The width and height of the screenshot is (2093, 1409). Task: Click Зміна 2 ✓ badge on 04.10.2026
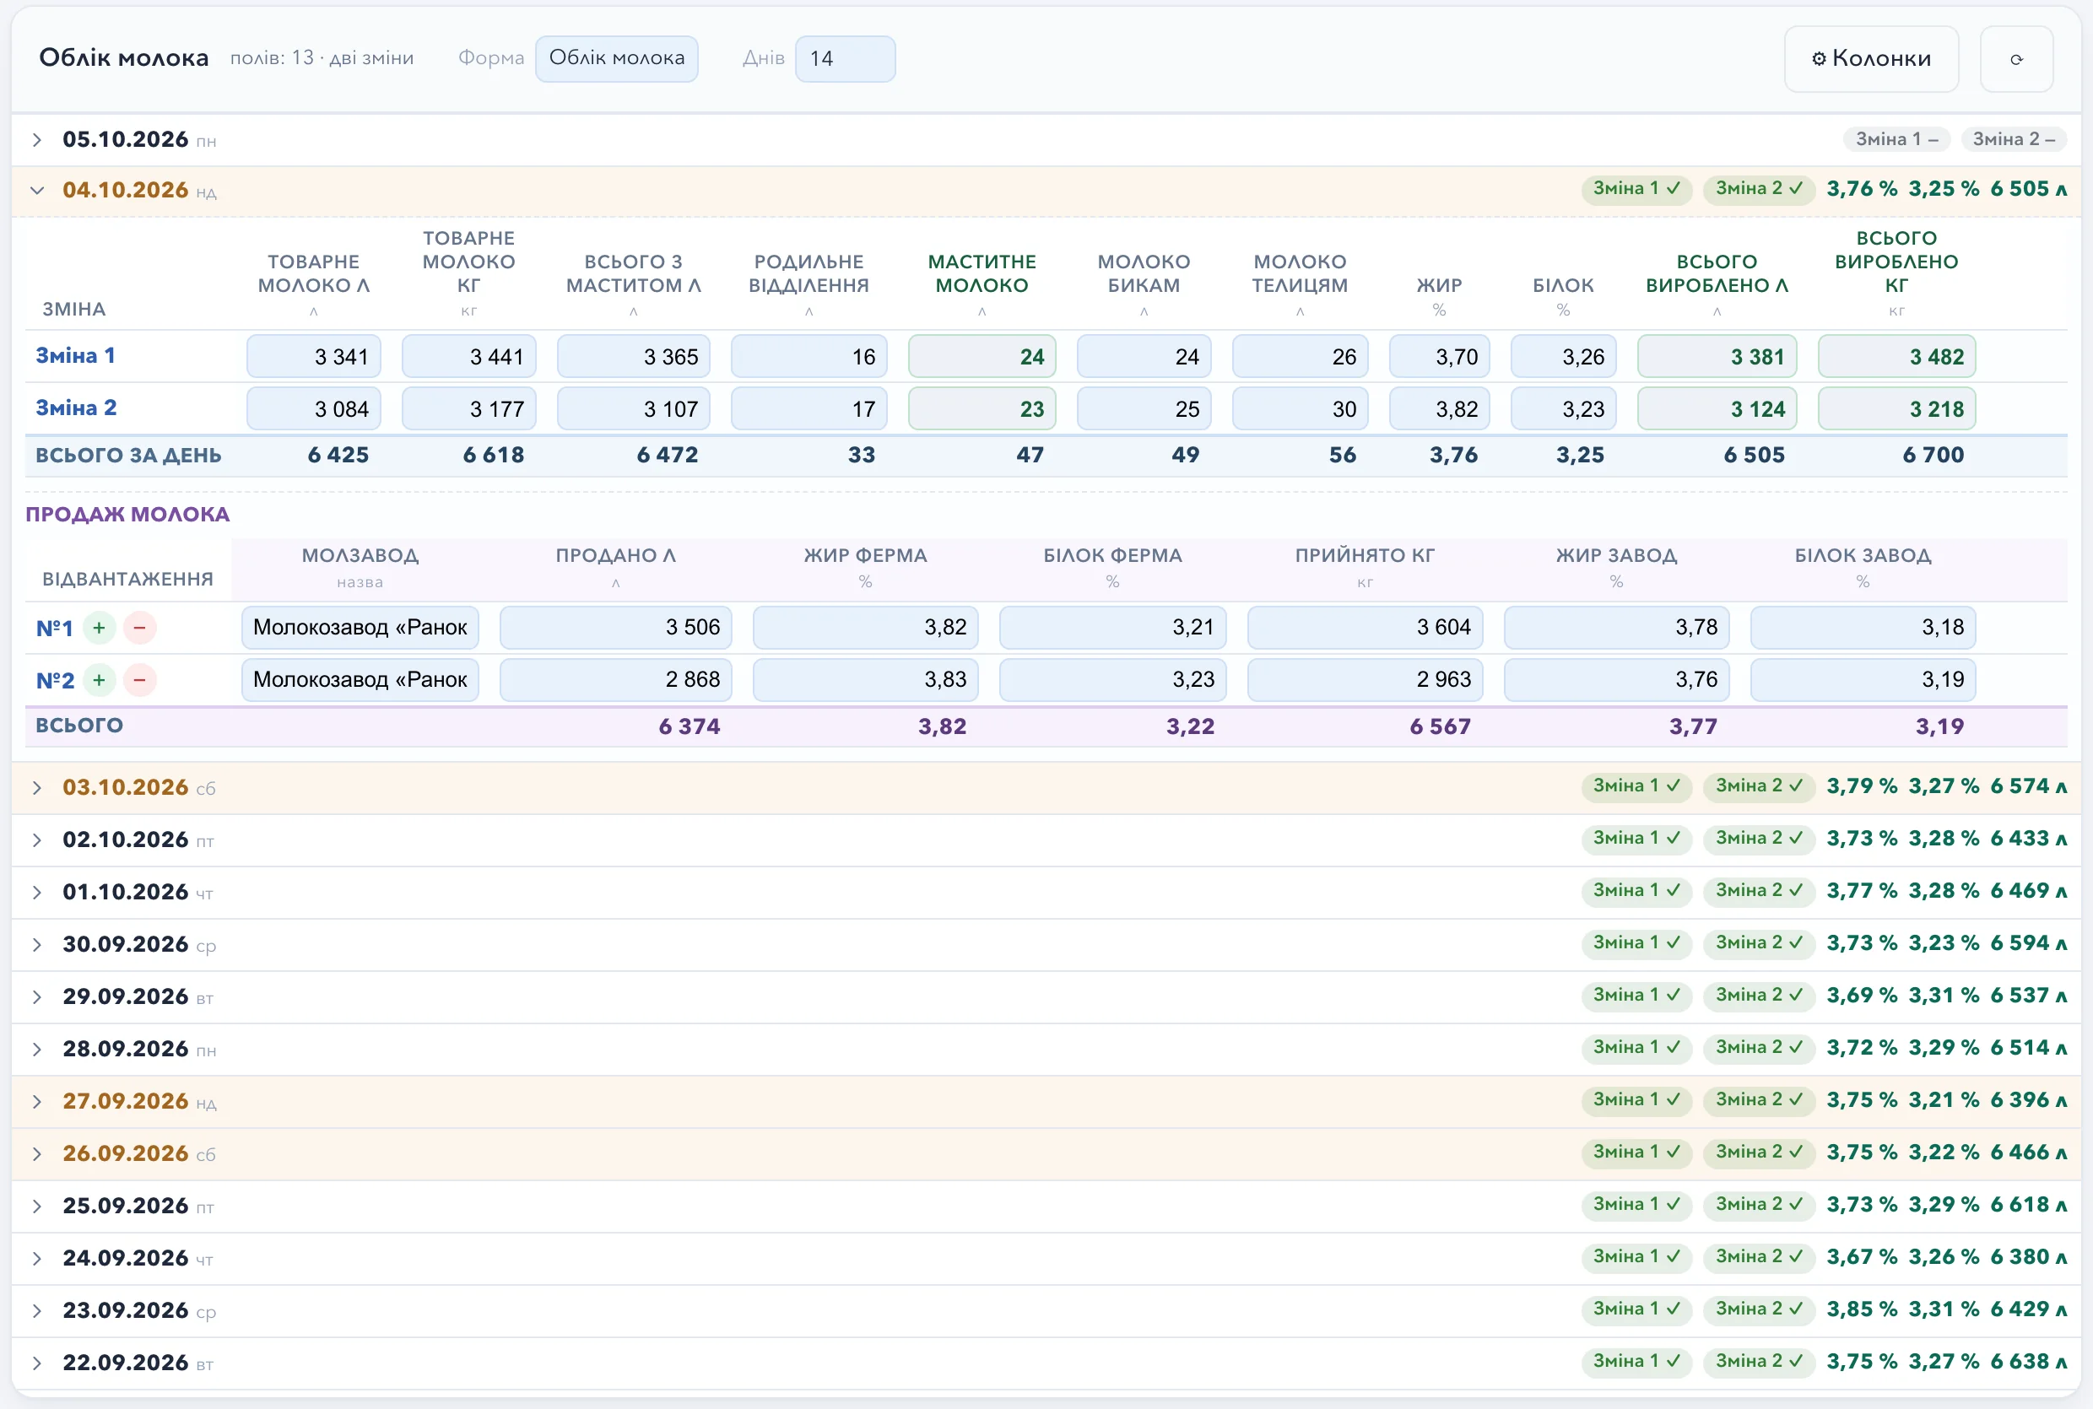1759,189
